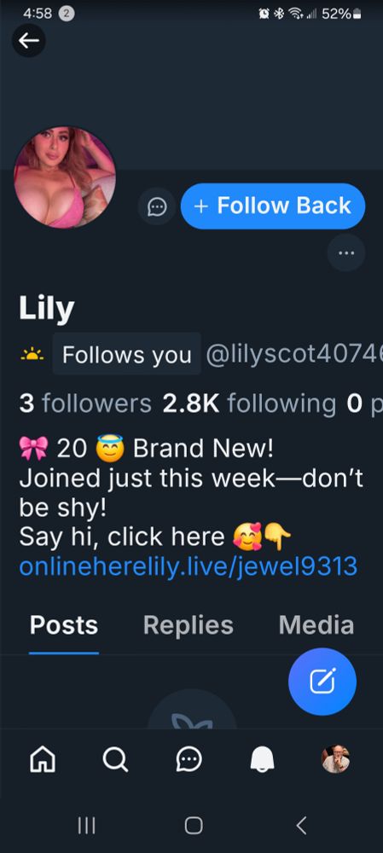Switch to the Media tab

316,625
